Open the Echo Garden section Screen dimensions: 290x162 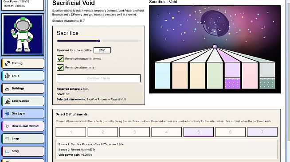click(x=23, y=101)
